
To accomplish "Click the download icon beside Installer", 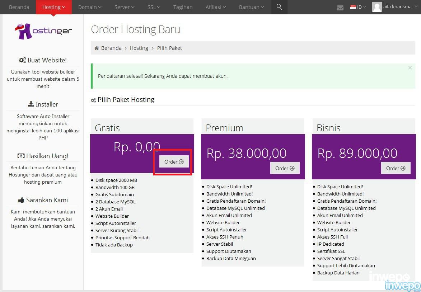I will (31, 104).
